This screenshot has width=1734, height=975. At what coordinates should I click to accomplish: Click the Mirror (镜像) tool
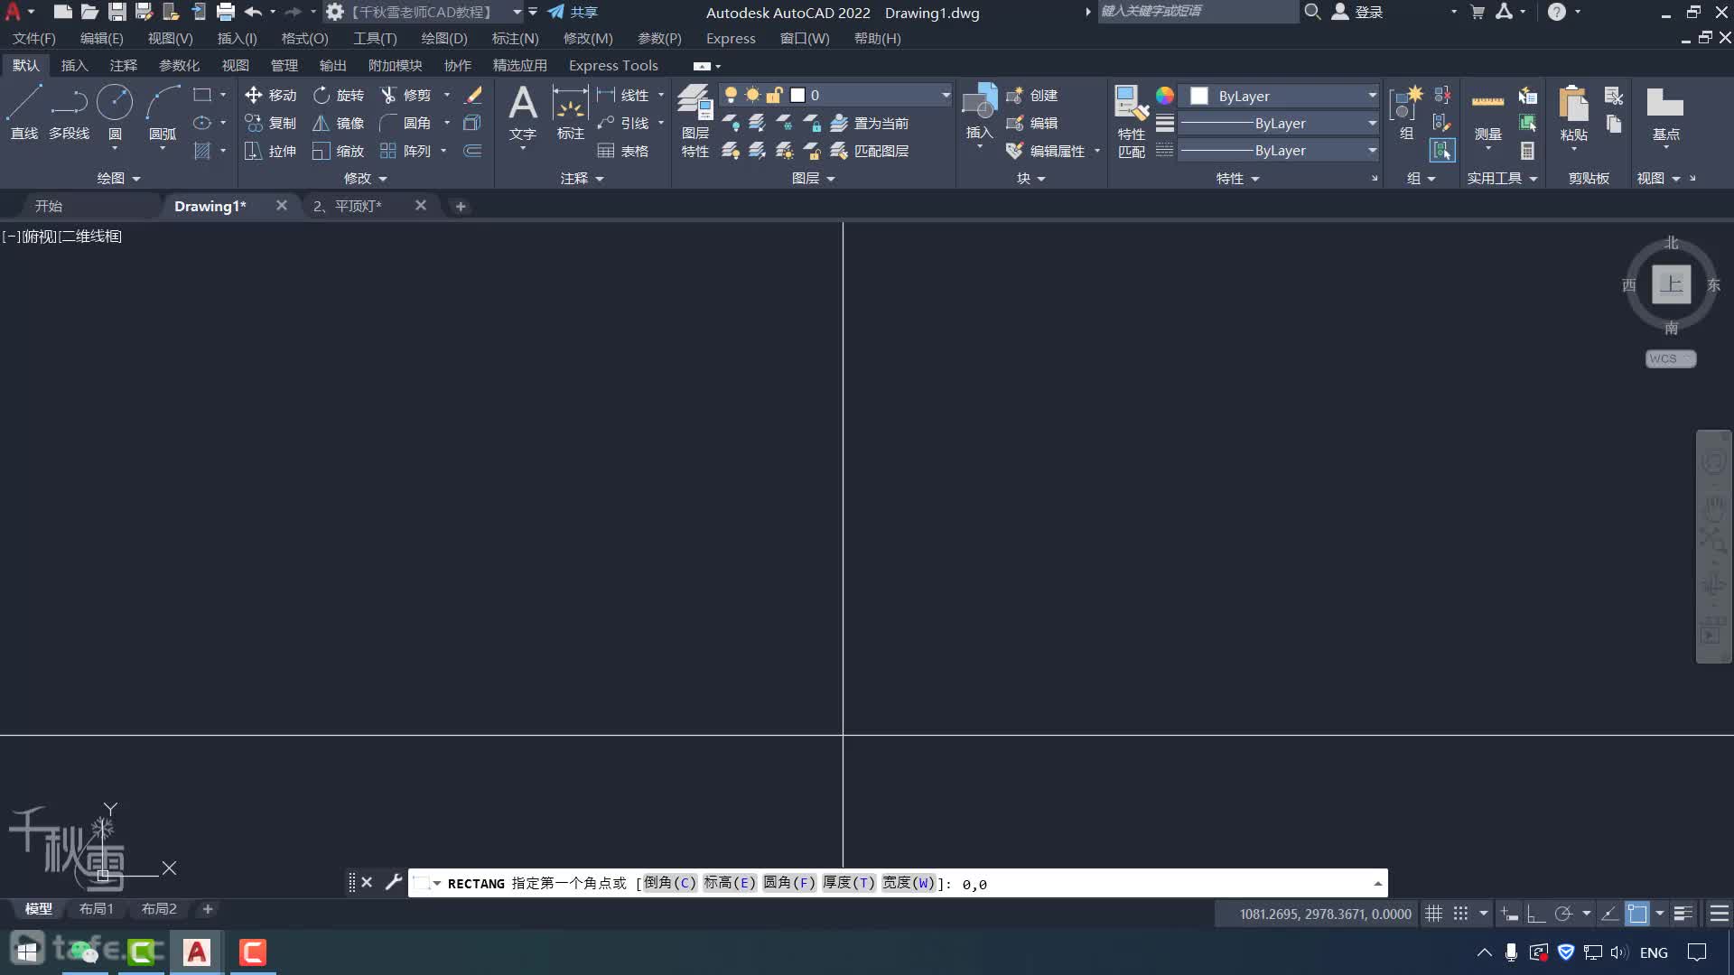(338, 123)
